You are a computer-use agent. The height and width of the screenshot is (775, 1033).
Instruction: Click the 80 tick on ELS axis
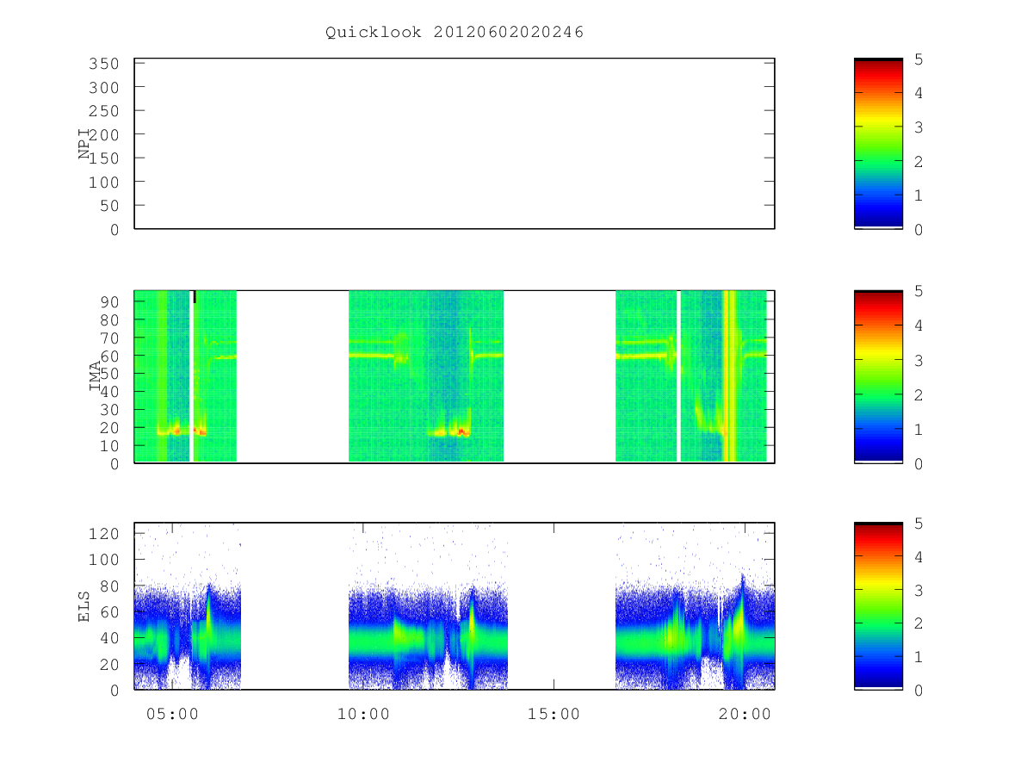108,586
